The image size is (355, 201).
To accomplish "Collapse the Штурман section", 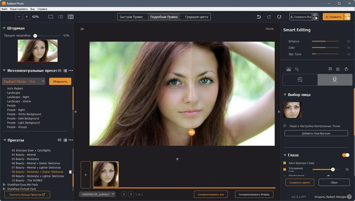I will click(x=4, y=28).
